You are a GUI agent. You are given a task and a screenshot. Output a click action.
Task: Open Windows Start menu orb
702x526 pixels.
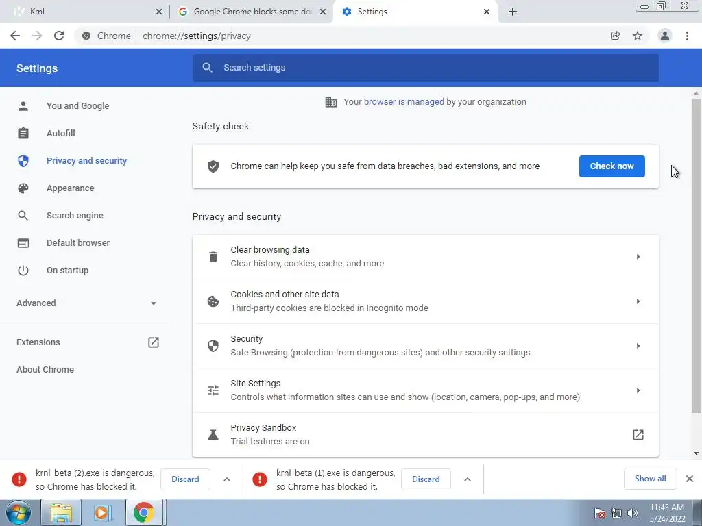(19, 512)
